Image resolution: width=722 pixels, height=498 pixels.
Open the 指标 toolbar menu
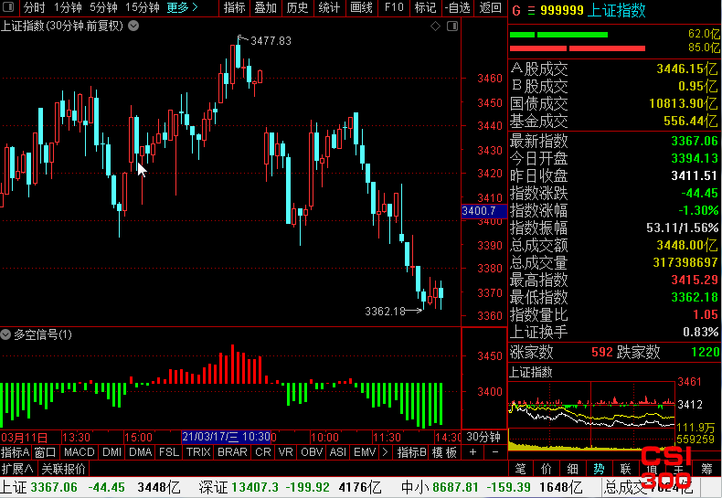pyautogui.click(x=234, y=7)
